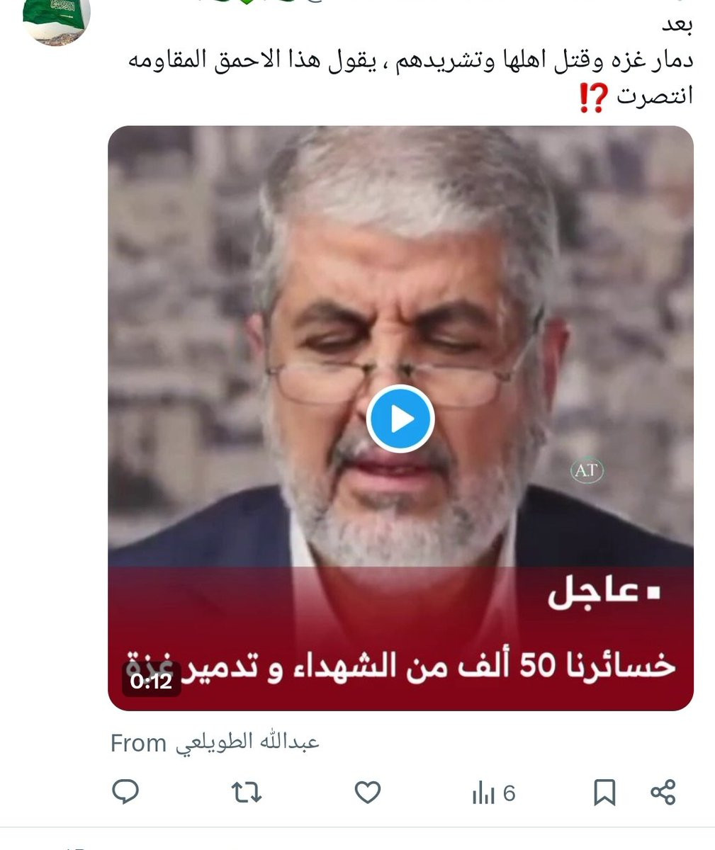This screenshot has width=715, height=850.
Task: Open the reply comment icon
Action: 125,792
